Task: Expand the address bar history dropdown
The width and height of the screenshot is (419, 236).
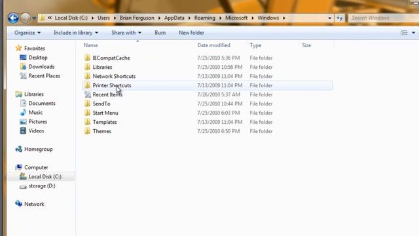Action: (x=329, y=18)
